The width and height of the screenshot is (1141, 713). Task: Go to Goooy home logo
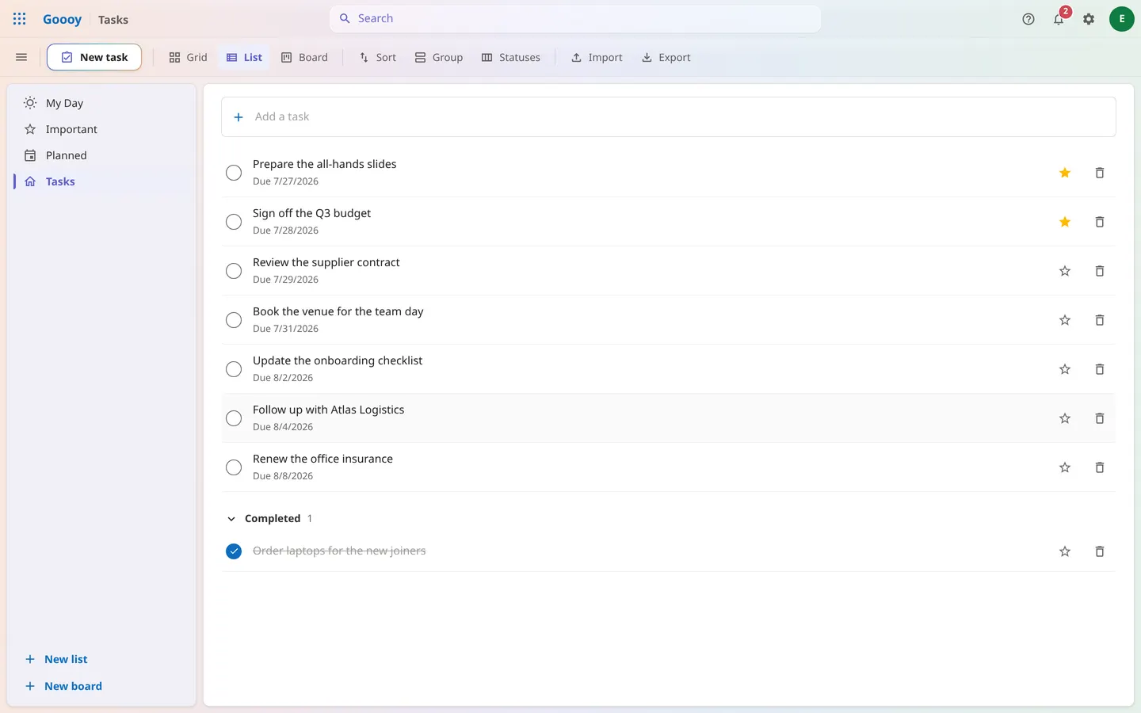click(62, 19)
